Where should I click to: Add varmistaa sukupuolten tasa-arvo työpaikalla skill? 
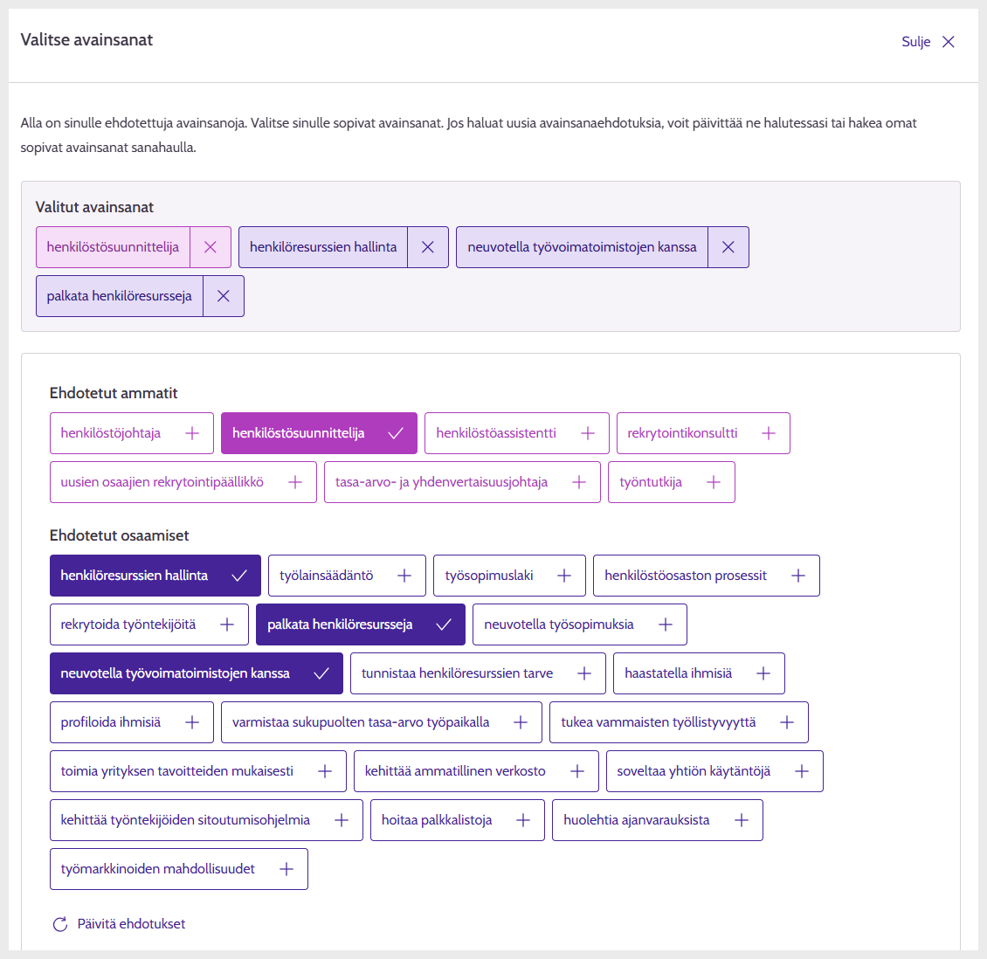(x=382, y=722)
